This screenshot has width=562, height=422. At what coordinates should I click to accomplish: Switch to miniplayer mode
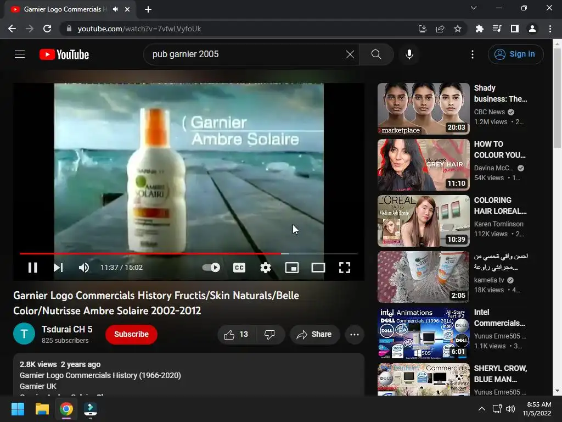(x=292, y=268)
